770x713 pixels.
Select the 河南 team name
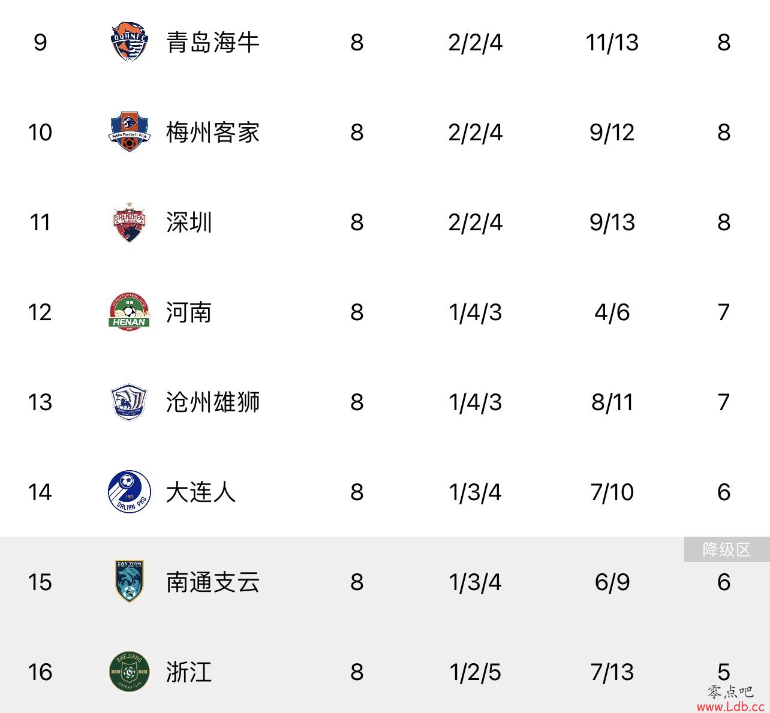pyautogui.click(x=190, y=312)
